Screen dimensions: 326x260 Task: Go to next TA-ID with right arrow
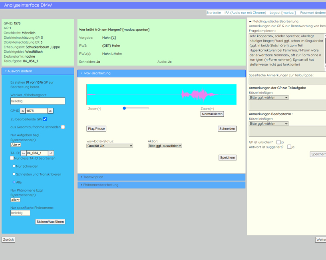point(51,153)
